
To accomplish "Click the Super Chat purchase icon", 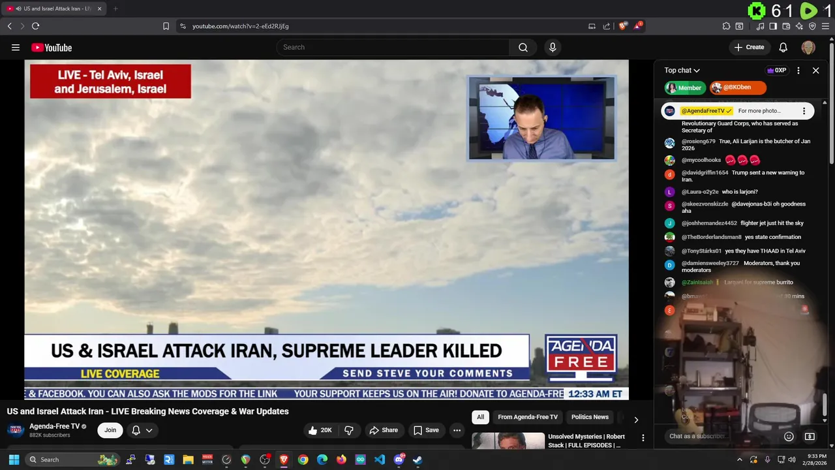I will pos(810,436).
